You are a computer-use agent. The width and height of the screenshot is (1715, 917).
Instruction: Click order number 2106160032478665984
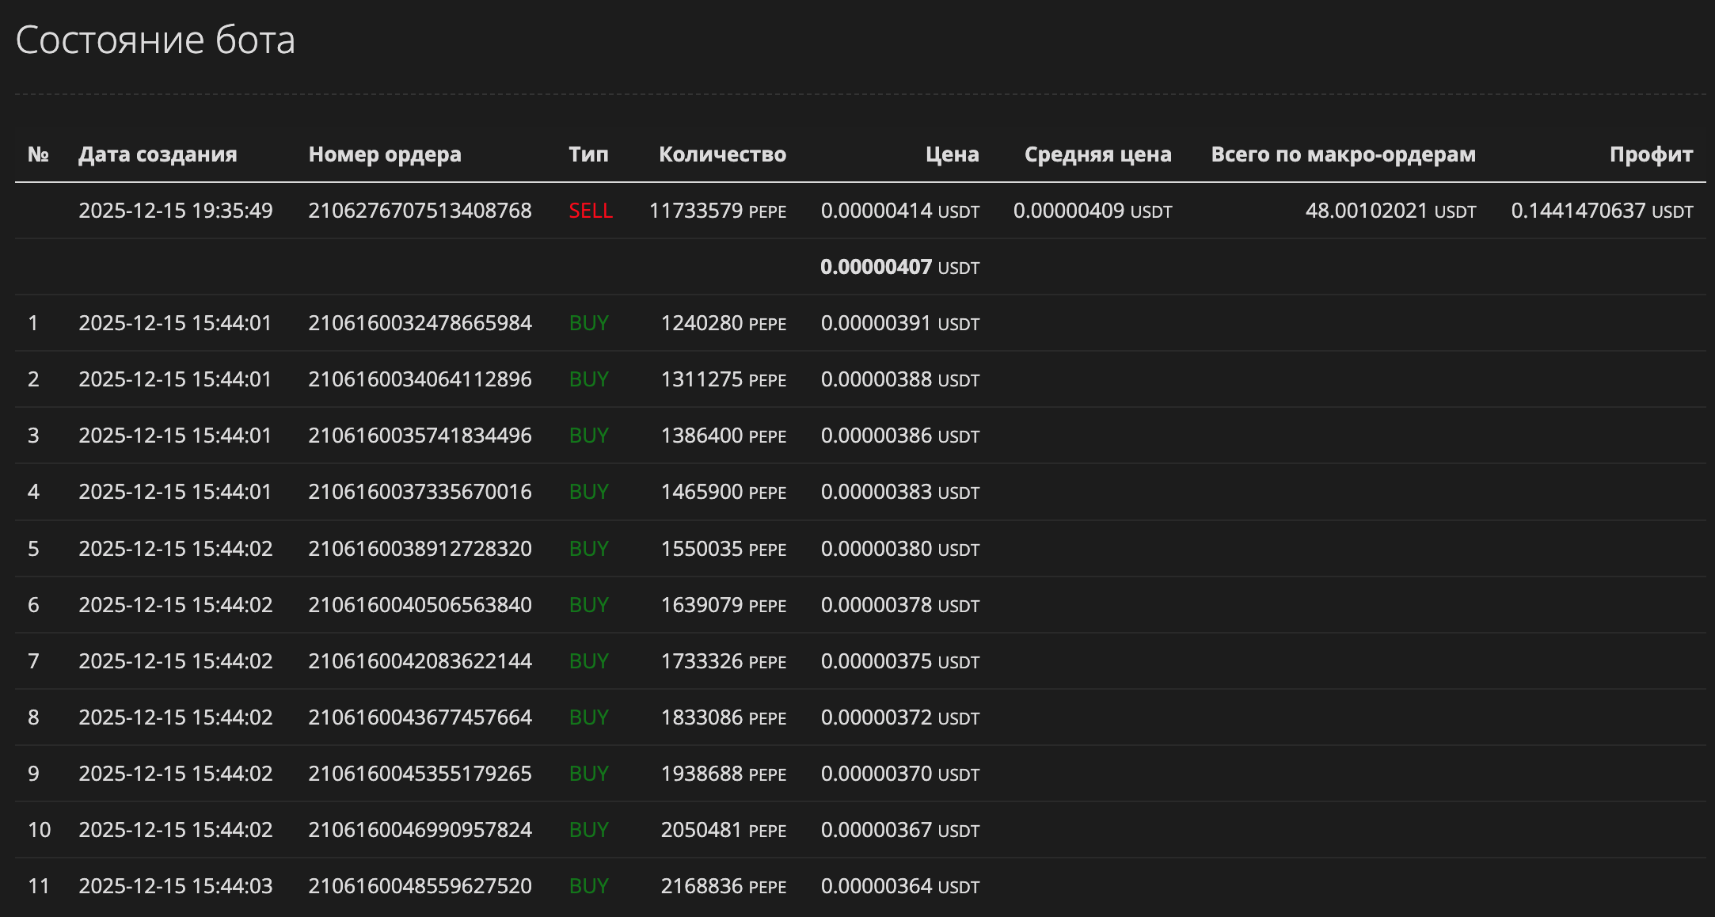click(x=420, y=323)
